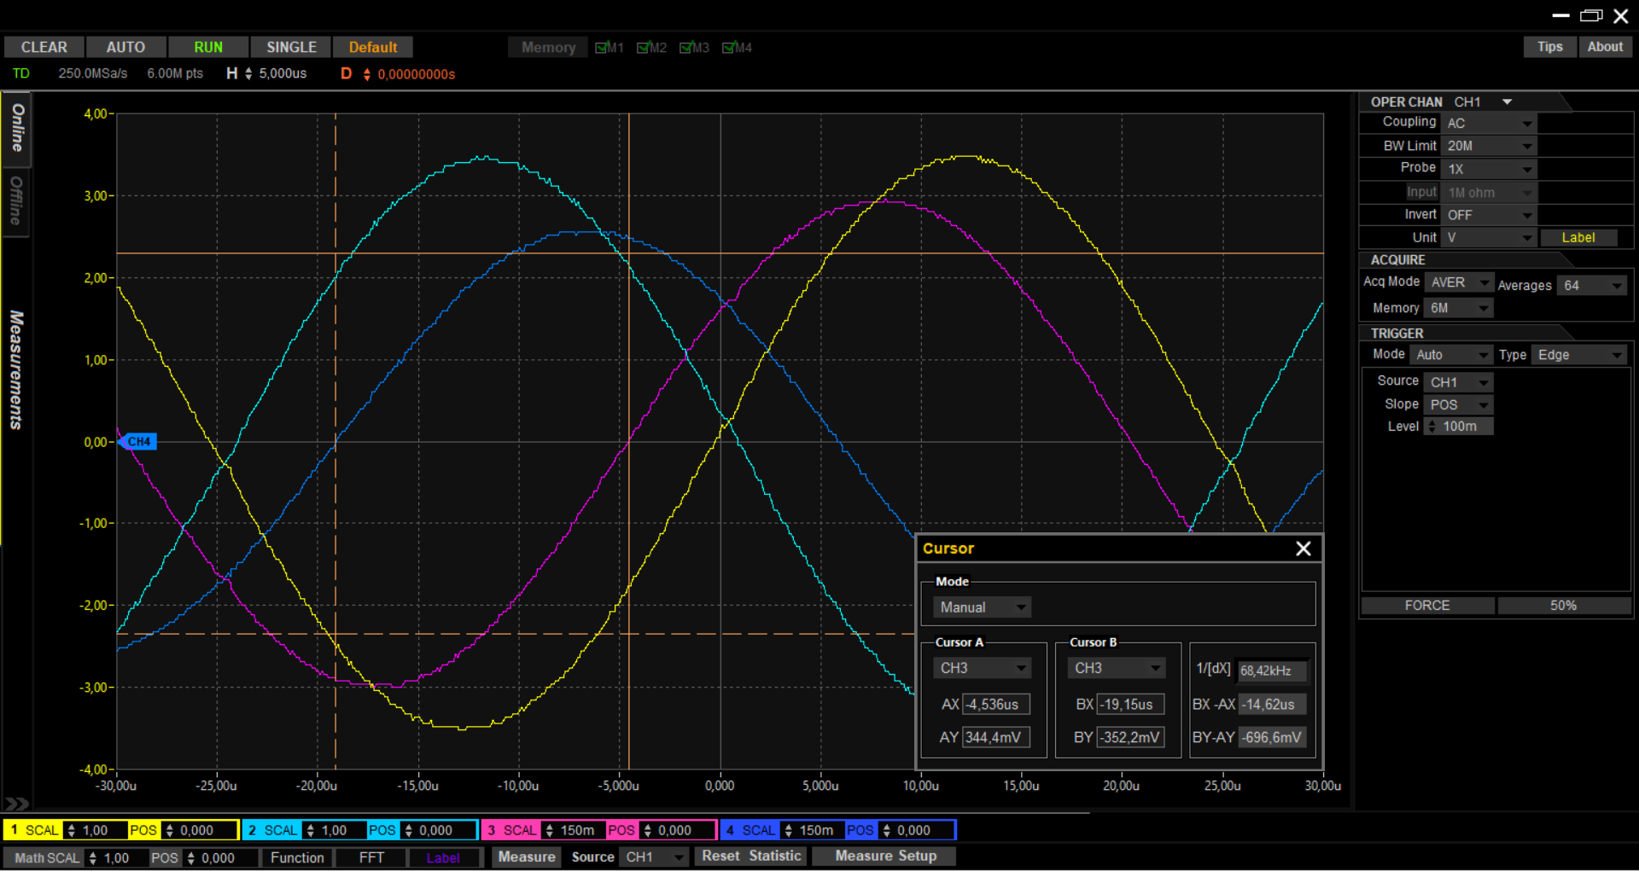
Task: Close the Cursor dialog
Action: pos(1304,549)
